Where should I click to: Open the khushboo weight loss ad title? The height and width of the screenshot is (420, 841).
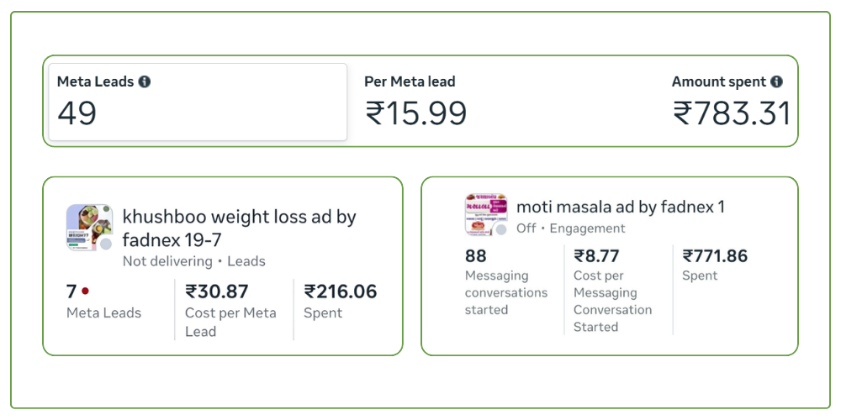point(240,228)
